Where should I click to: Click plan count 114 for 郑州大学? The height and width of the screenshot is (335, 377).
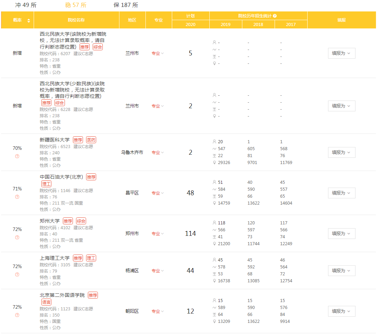click(191, 234)
